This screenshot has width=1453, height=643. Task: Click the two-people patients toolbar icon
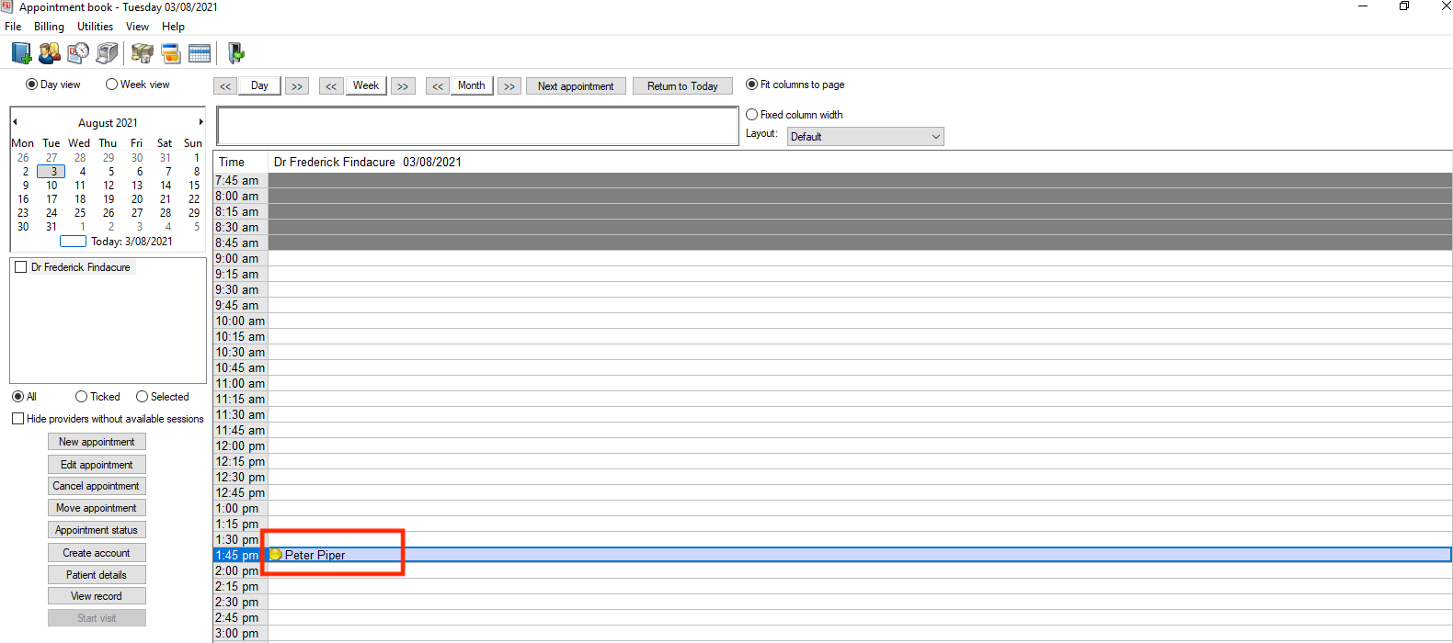(x=50, y=53)
